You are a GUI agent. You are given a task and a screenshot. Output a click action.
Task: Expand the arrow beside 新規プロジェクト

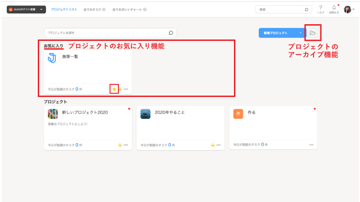coord(300,33)
